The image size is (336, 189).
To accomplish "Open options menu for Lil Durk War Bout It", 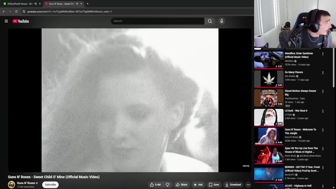I will click(x=323, y=111).
